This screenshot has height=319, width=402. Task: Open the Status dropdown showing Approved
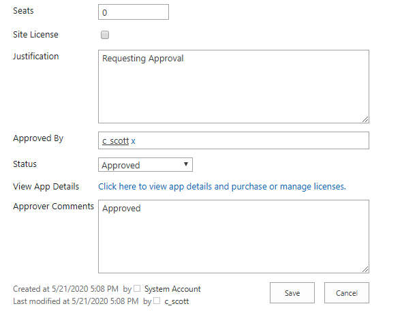145,165
